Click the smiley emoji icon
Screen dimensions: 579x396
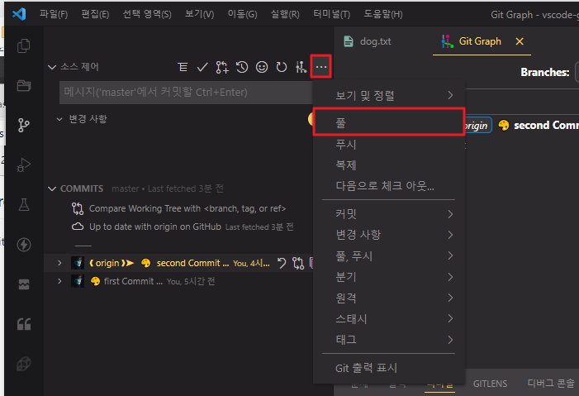262,67
